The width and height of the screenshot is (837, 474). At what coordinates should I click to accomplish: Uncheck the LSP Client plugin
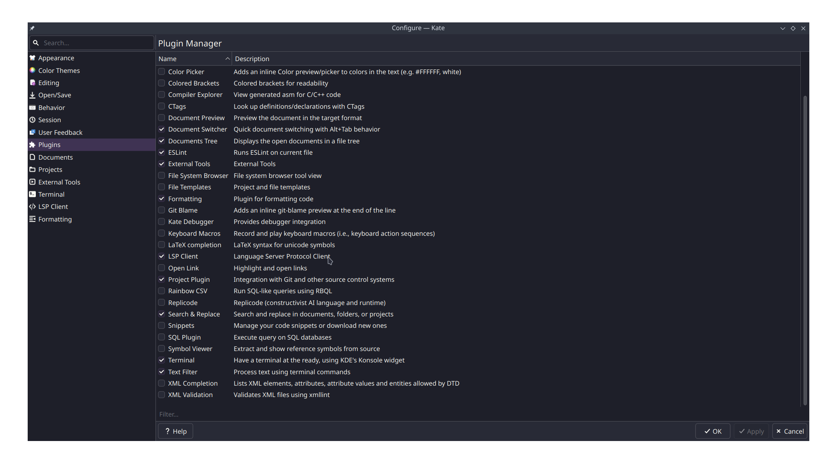162,256
